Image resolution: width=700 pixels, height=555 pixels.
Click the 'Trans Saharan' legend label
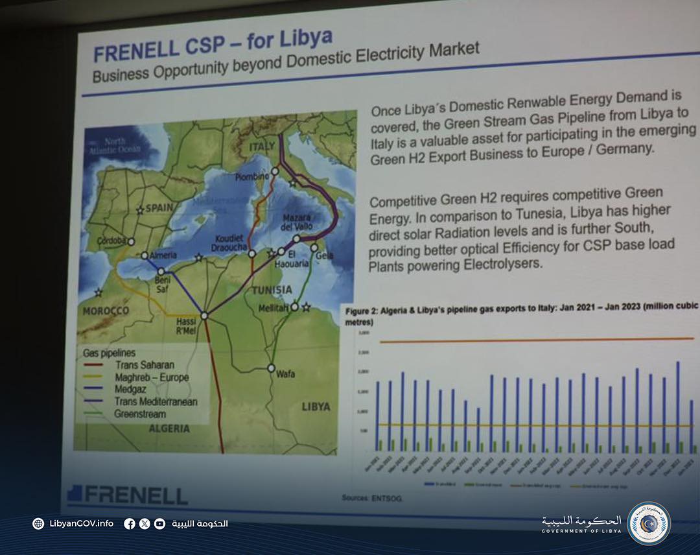145,365
